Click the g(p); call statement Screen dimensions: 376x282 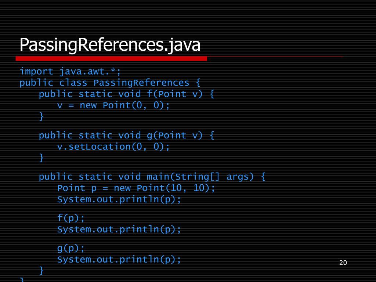point(71,248)
